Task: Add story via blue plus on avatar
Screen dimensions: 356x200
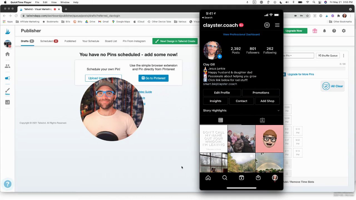Action: click(x=219, y=57)
